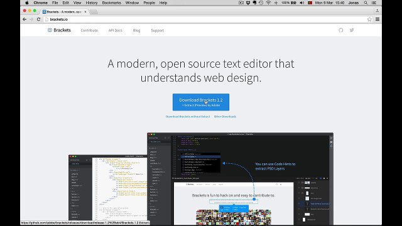Image resolution: width=402 pixels, height=226 pixels.
Task: Click the Brackets editor screenshot with Code Hints
Action: (x=240, y=178)
